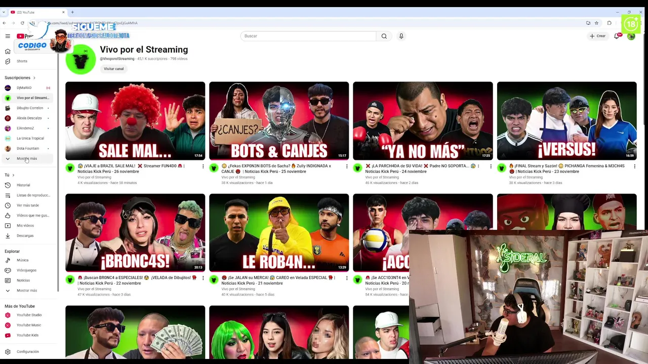Switch to the YouTube browser tab
Image resolution: width=648 pixels, height=364 pixels.
click(38, 12)
